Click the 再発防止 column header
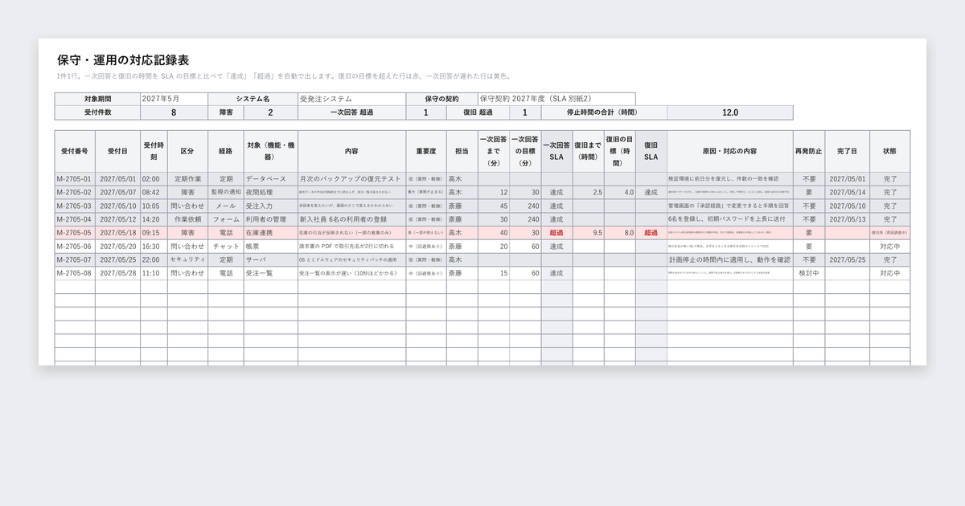 (809, 151)
